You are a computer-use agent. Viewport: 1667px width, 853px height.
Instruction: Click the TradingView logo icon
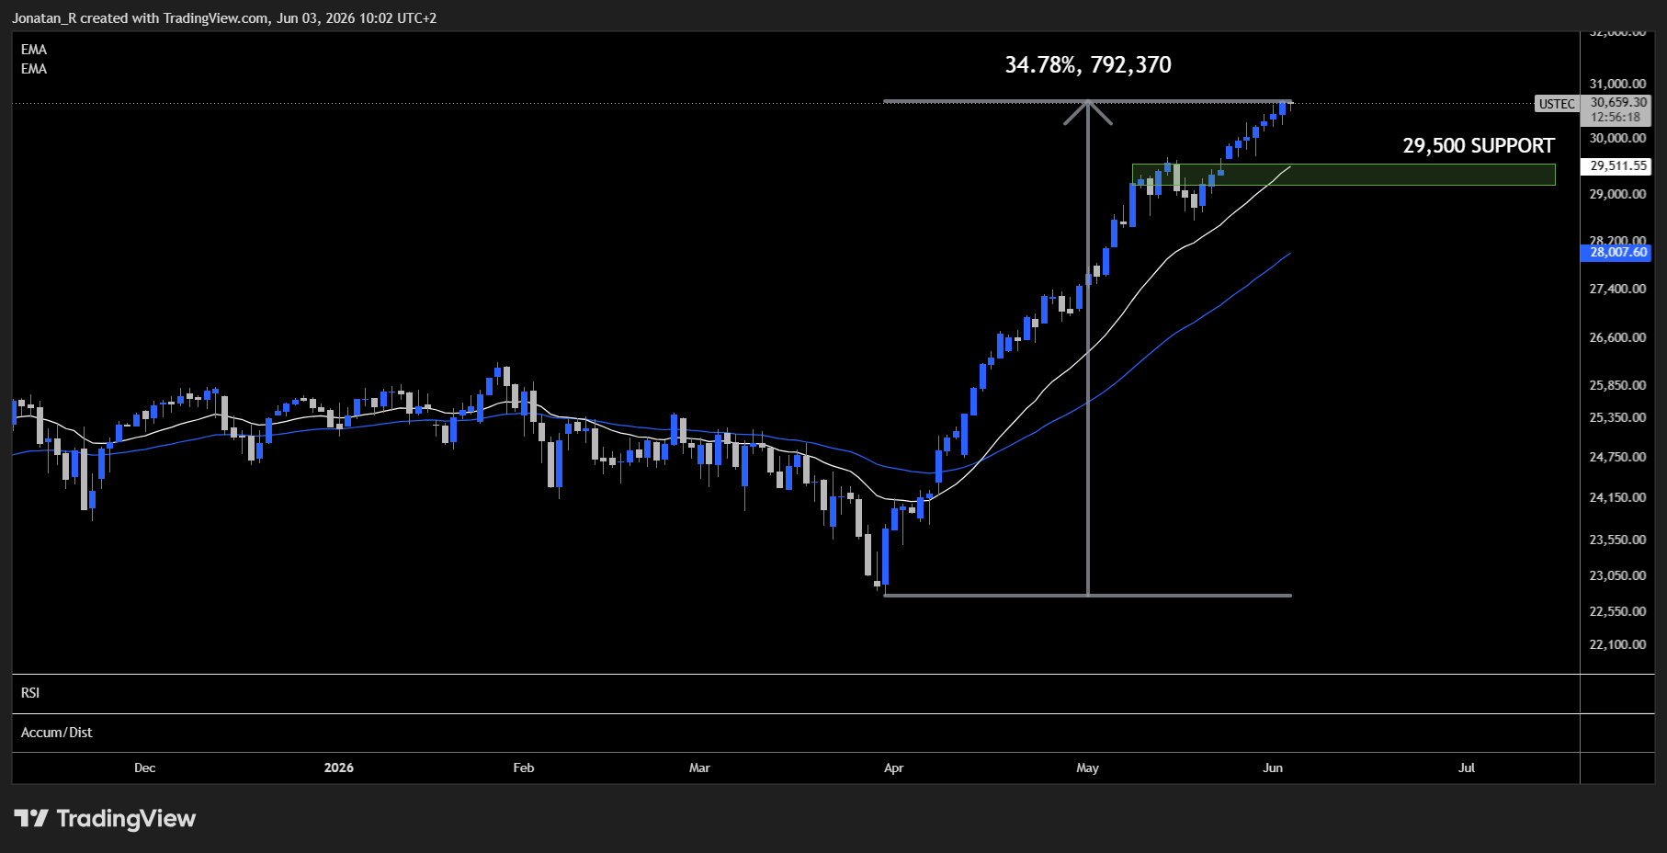31,818
